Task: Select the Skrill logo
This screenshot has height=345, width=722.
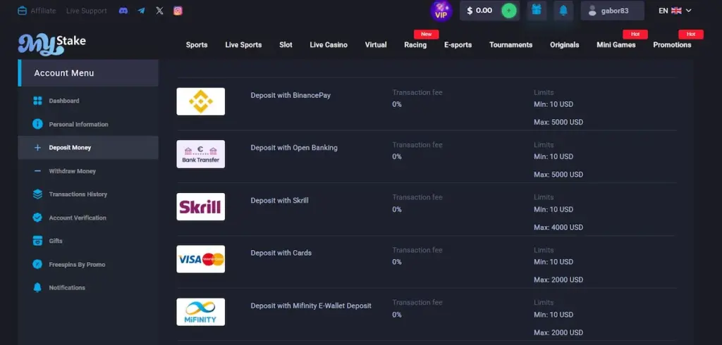Action: (201, 206)
